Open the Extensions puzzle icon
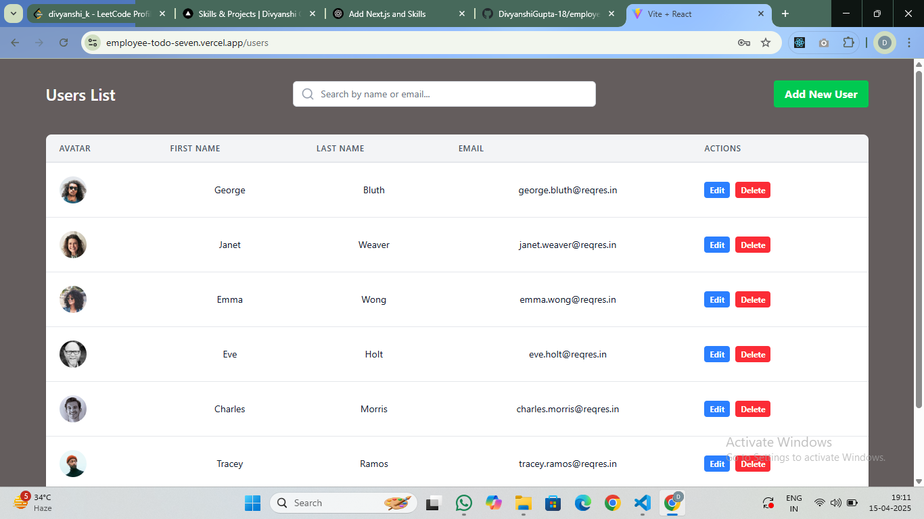 pos(848,43)
